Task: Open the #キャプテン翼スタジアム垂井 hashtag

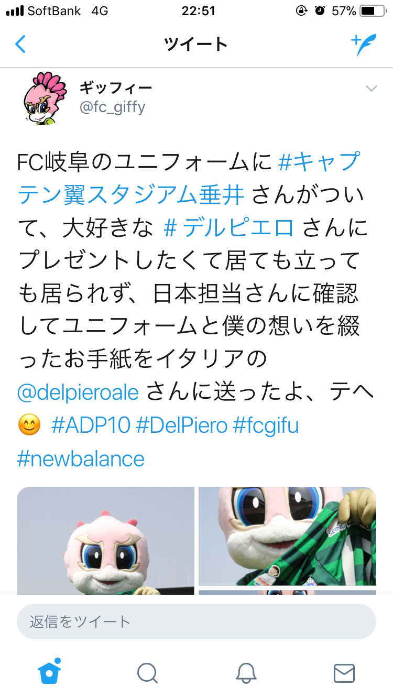Action: [x=189, y=178]
